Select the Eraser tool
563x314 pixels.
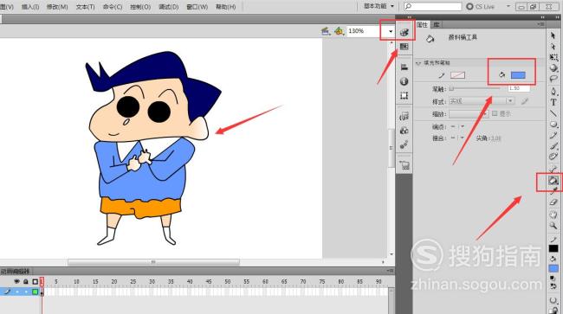tap(553, 202)
